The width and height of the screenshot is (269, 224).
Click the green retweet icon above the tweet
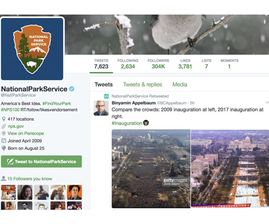[106, 96]
